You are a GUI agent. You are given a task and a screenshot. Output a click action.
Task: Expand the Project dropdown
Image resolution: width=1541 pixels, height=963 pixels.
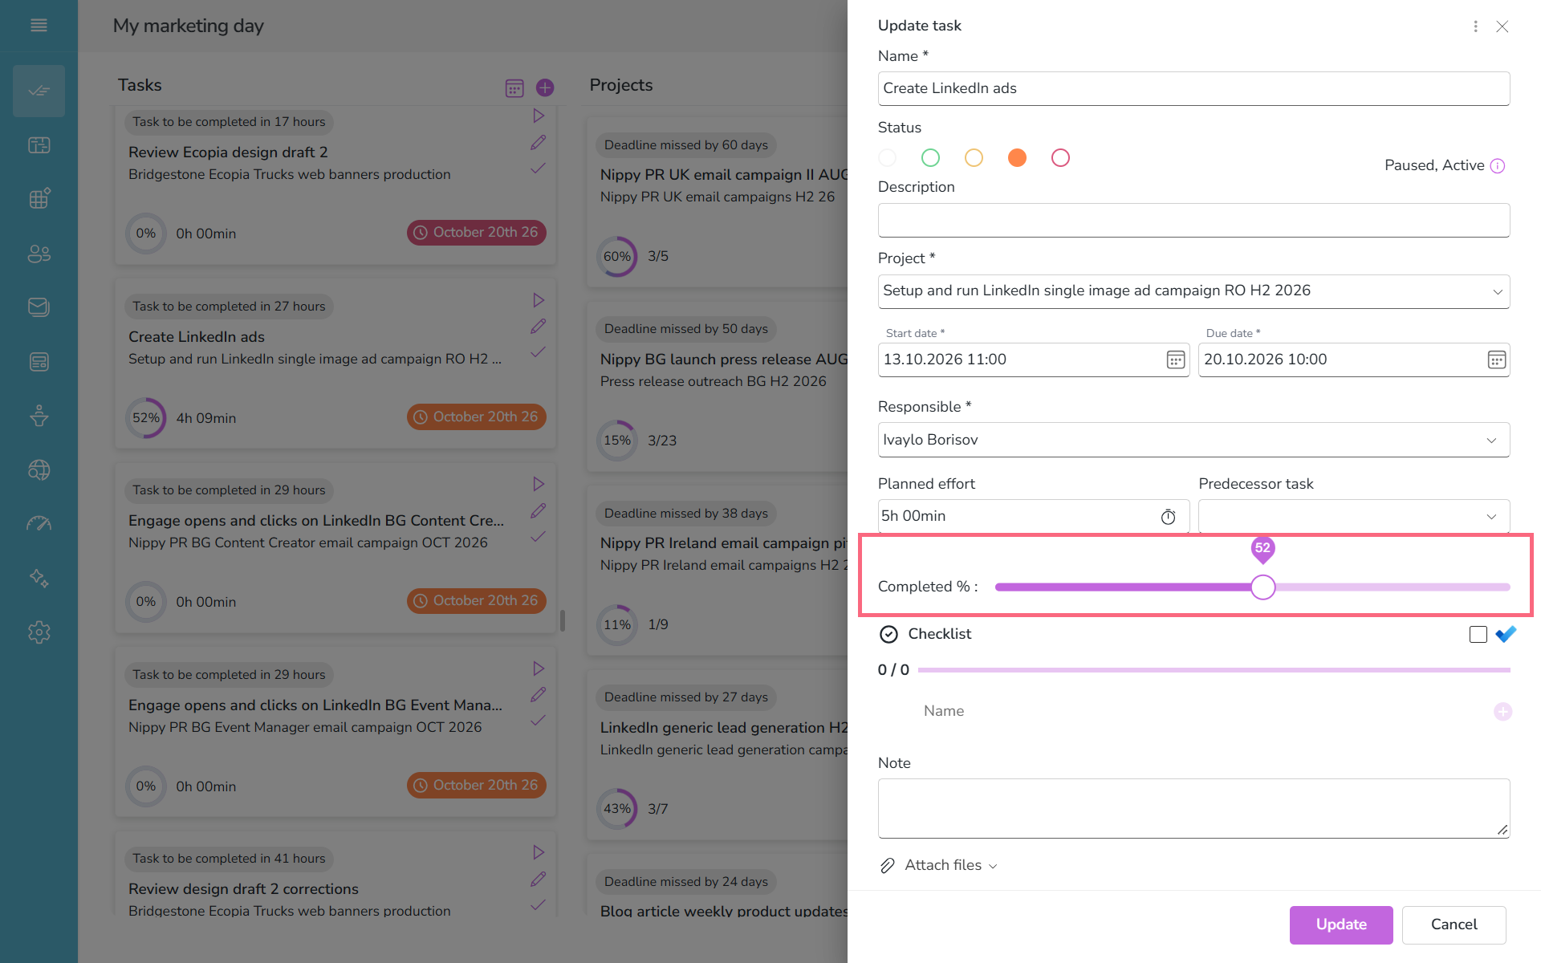[x=1497, y=292]
